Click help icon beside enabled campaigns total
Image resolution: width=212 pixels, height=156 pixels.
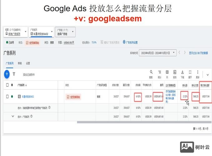point(49,108)
